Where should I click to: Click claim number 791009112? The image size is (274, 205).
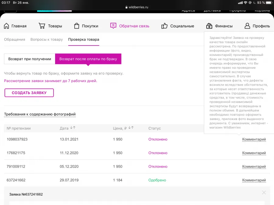click(x=16, y=166)
